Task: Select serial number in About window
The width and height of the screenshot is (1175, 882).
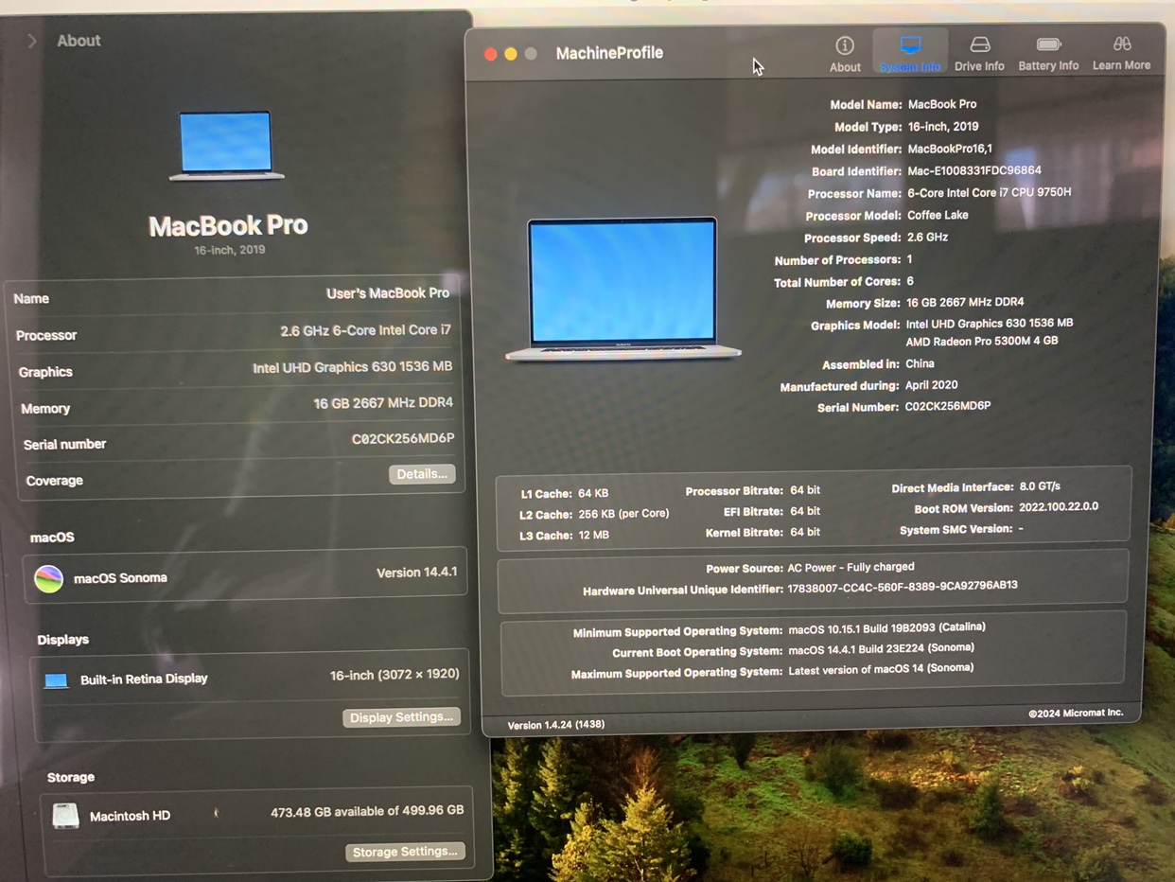Action: point(403,439)
